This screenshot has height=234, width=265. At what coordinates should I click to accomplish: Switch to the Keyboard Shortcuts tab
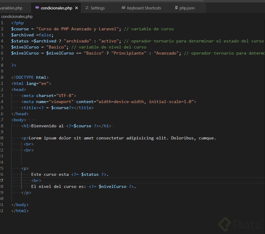[144, 8]
